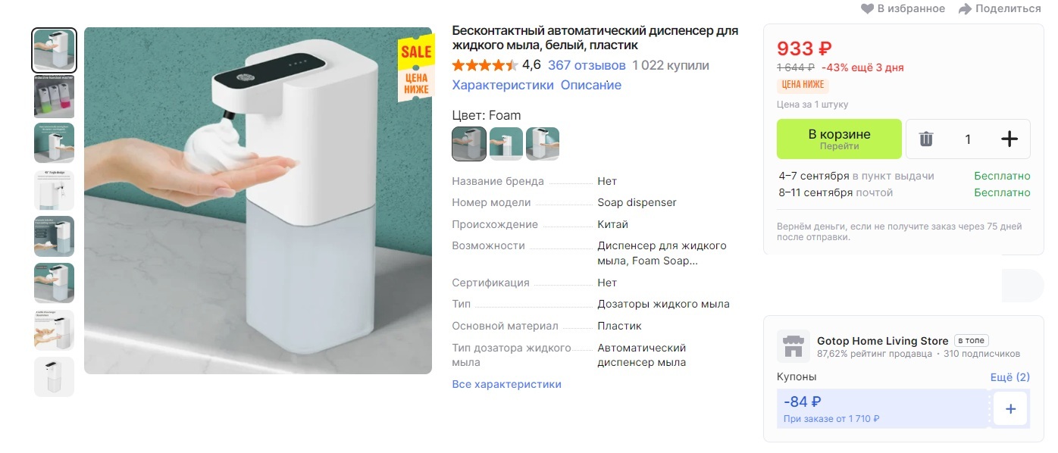Open the second product thumbnail

pyautogui.click(x=54, y=96)
